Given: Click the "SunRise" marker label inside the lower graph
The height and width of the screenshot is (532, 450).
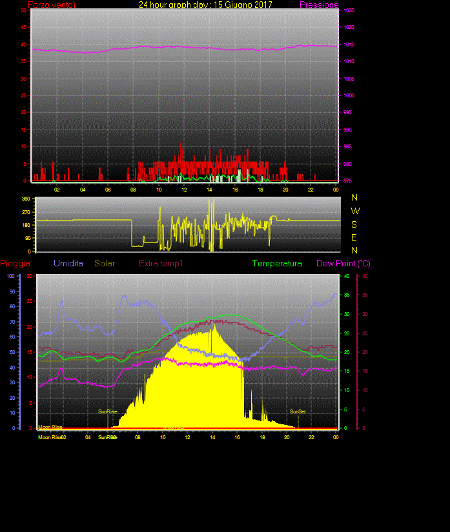Looking at the screenshot, I should tap(108, 411).
